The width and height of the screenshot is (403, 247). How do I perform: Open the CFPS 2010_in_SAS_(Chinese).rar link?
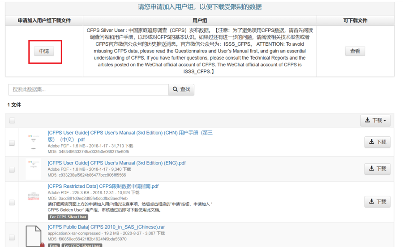[x=106, y=227]
